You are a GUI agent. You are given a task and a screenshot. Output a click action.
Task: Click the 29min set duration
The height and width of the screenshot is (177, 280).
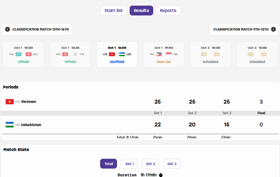click(191, 137)
